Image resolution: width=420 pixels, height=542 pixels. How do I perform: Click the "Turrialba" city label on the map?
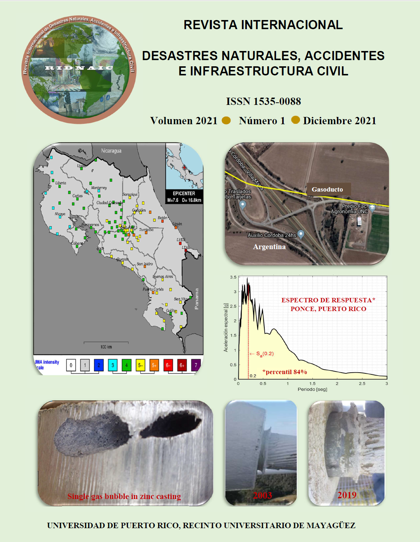[x=146, y=229]
